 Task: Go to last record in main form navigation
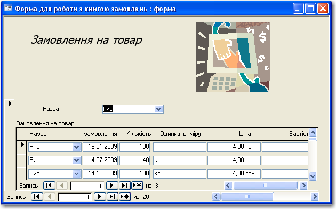pyautogui.click(x=112, y=197)
